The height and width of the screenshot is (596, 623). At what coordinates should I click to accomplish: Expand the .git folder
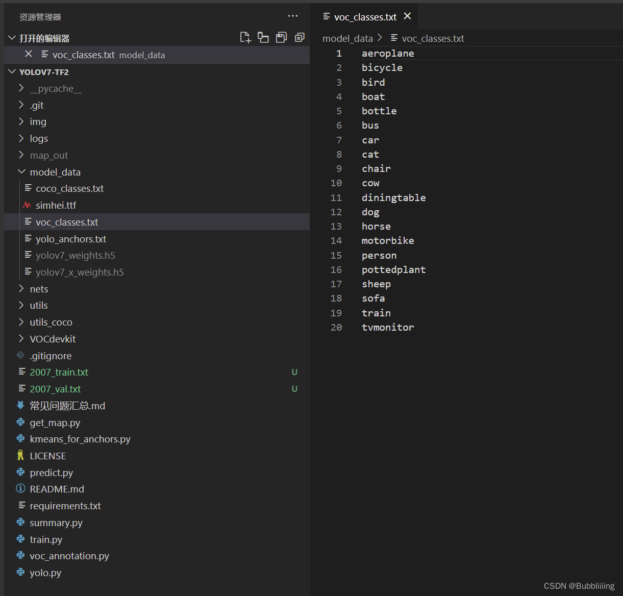coord(21,105)
